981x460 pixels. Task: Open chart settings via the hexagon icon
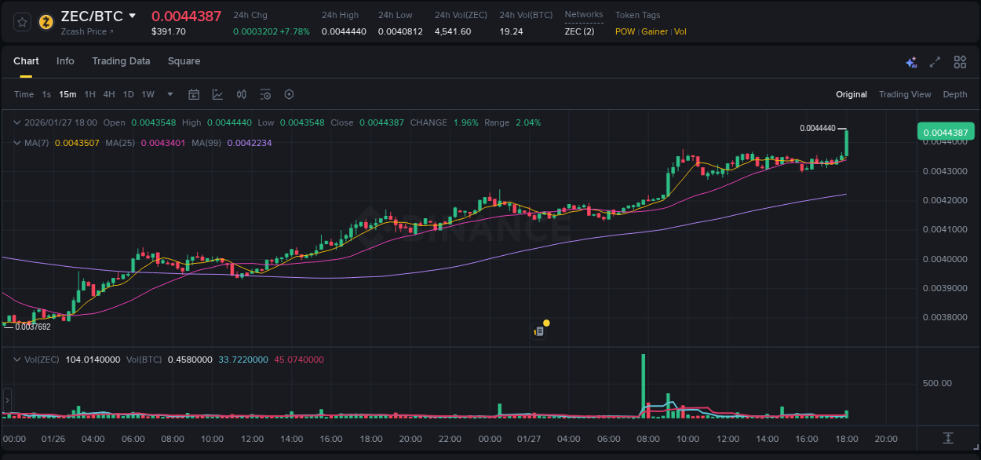289,94
